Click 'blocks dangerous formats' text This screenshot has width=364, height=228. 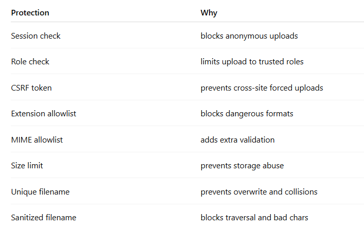pyautogui.click(x=247, y=114)
